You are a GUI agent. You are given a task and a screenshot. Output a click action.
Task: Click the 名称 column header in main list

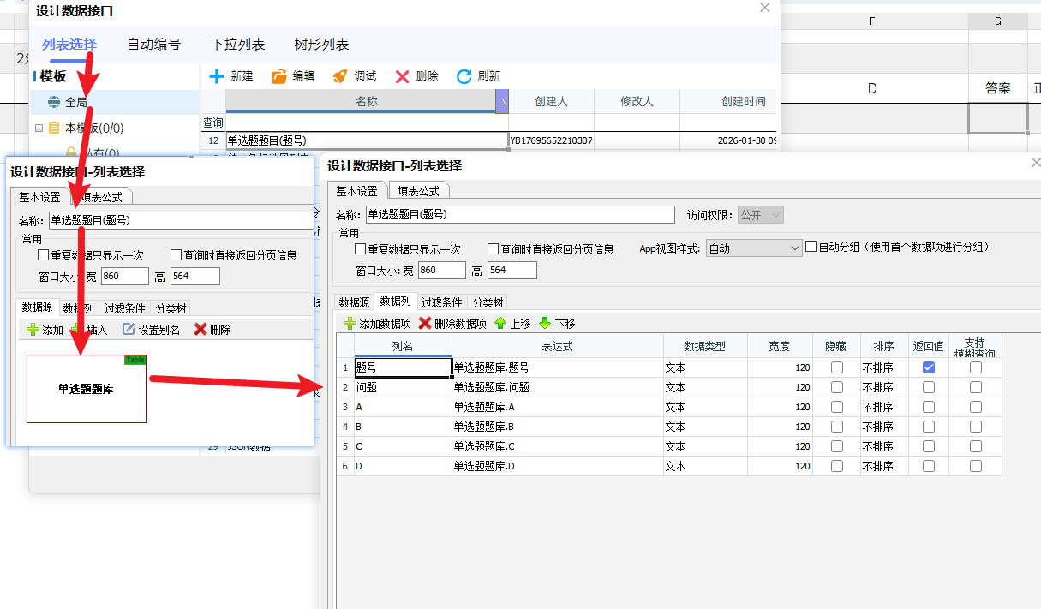click(x=360, y=101)
